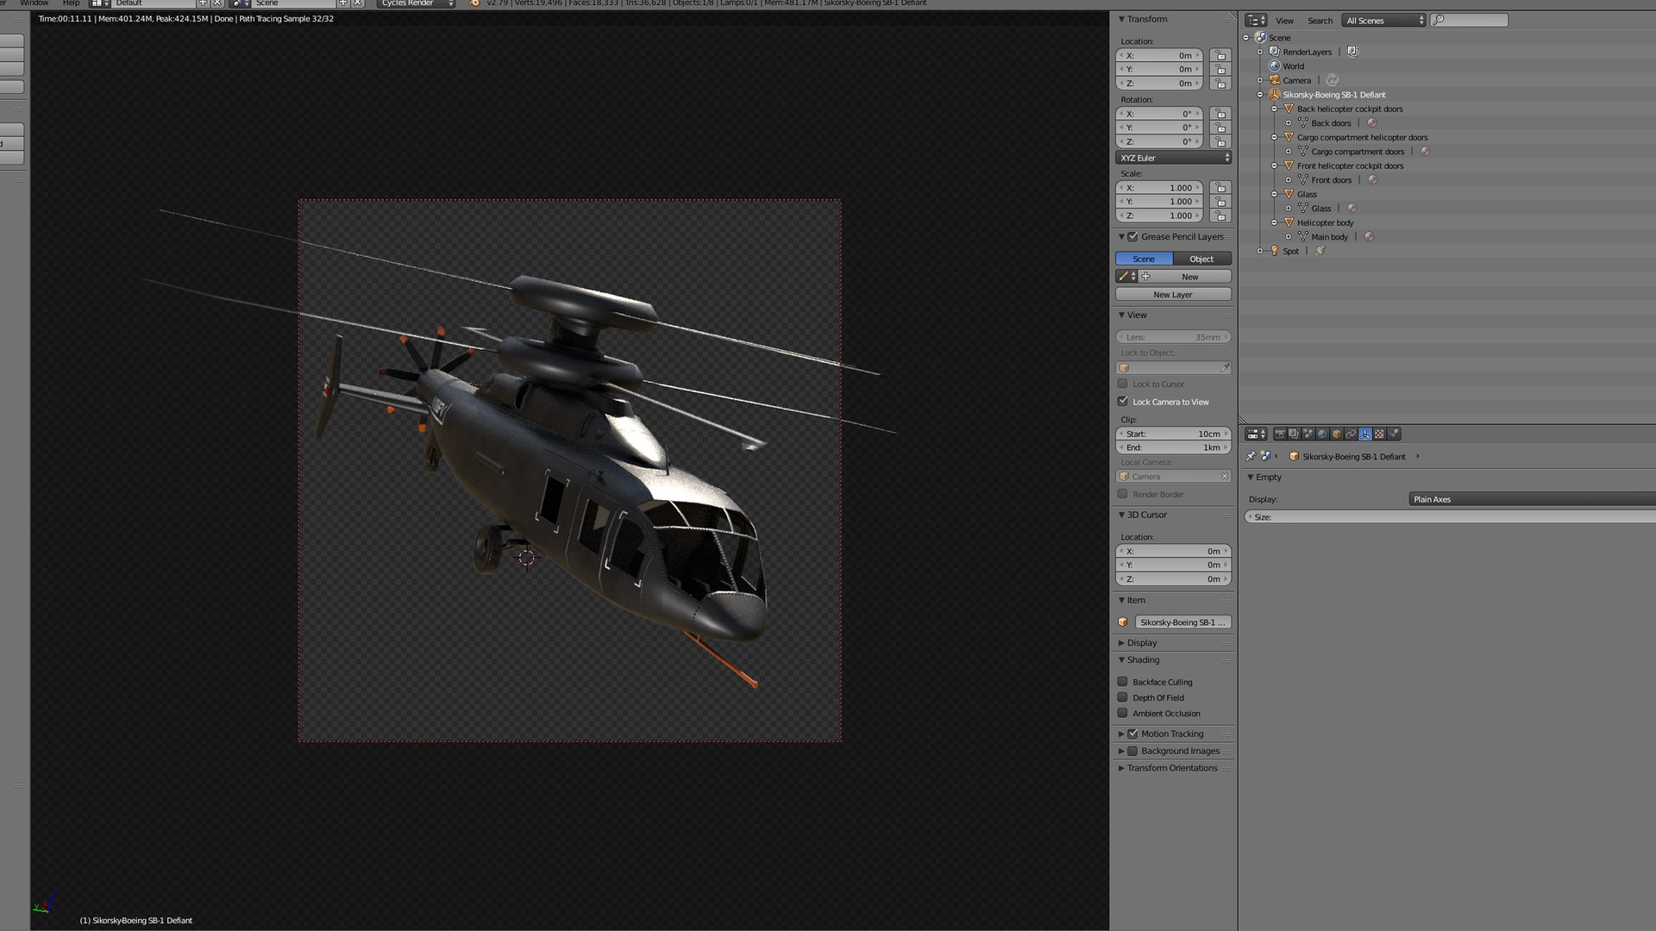This screenshot has height=931, width=1656.
Task: Click the World globe icon in outliner
Action: (1275, 66)
